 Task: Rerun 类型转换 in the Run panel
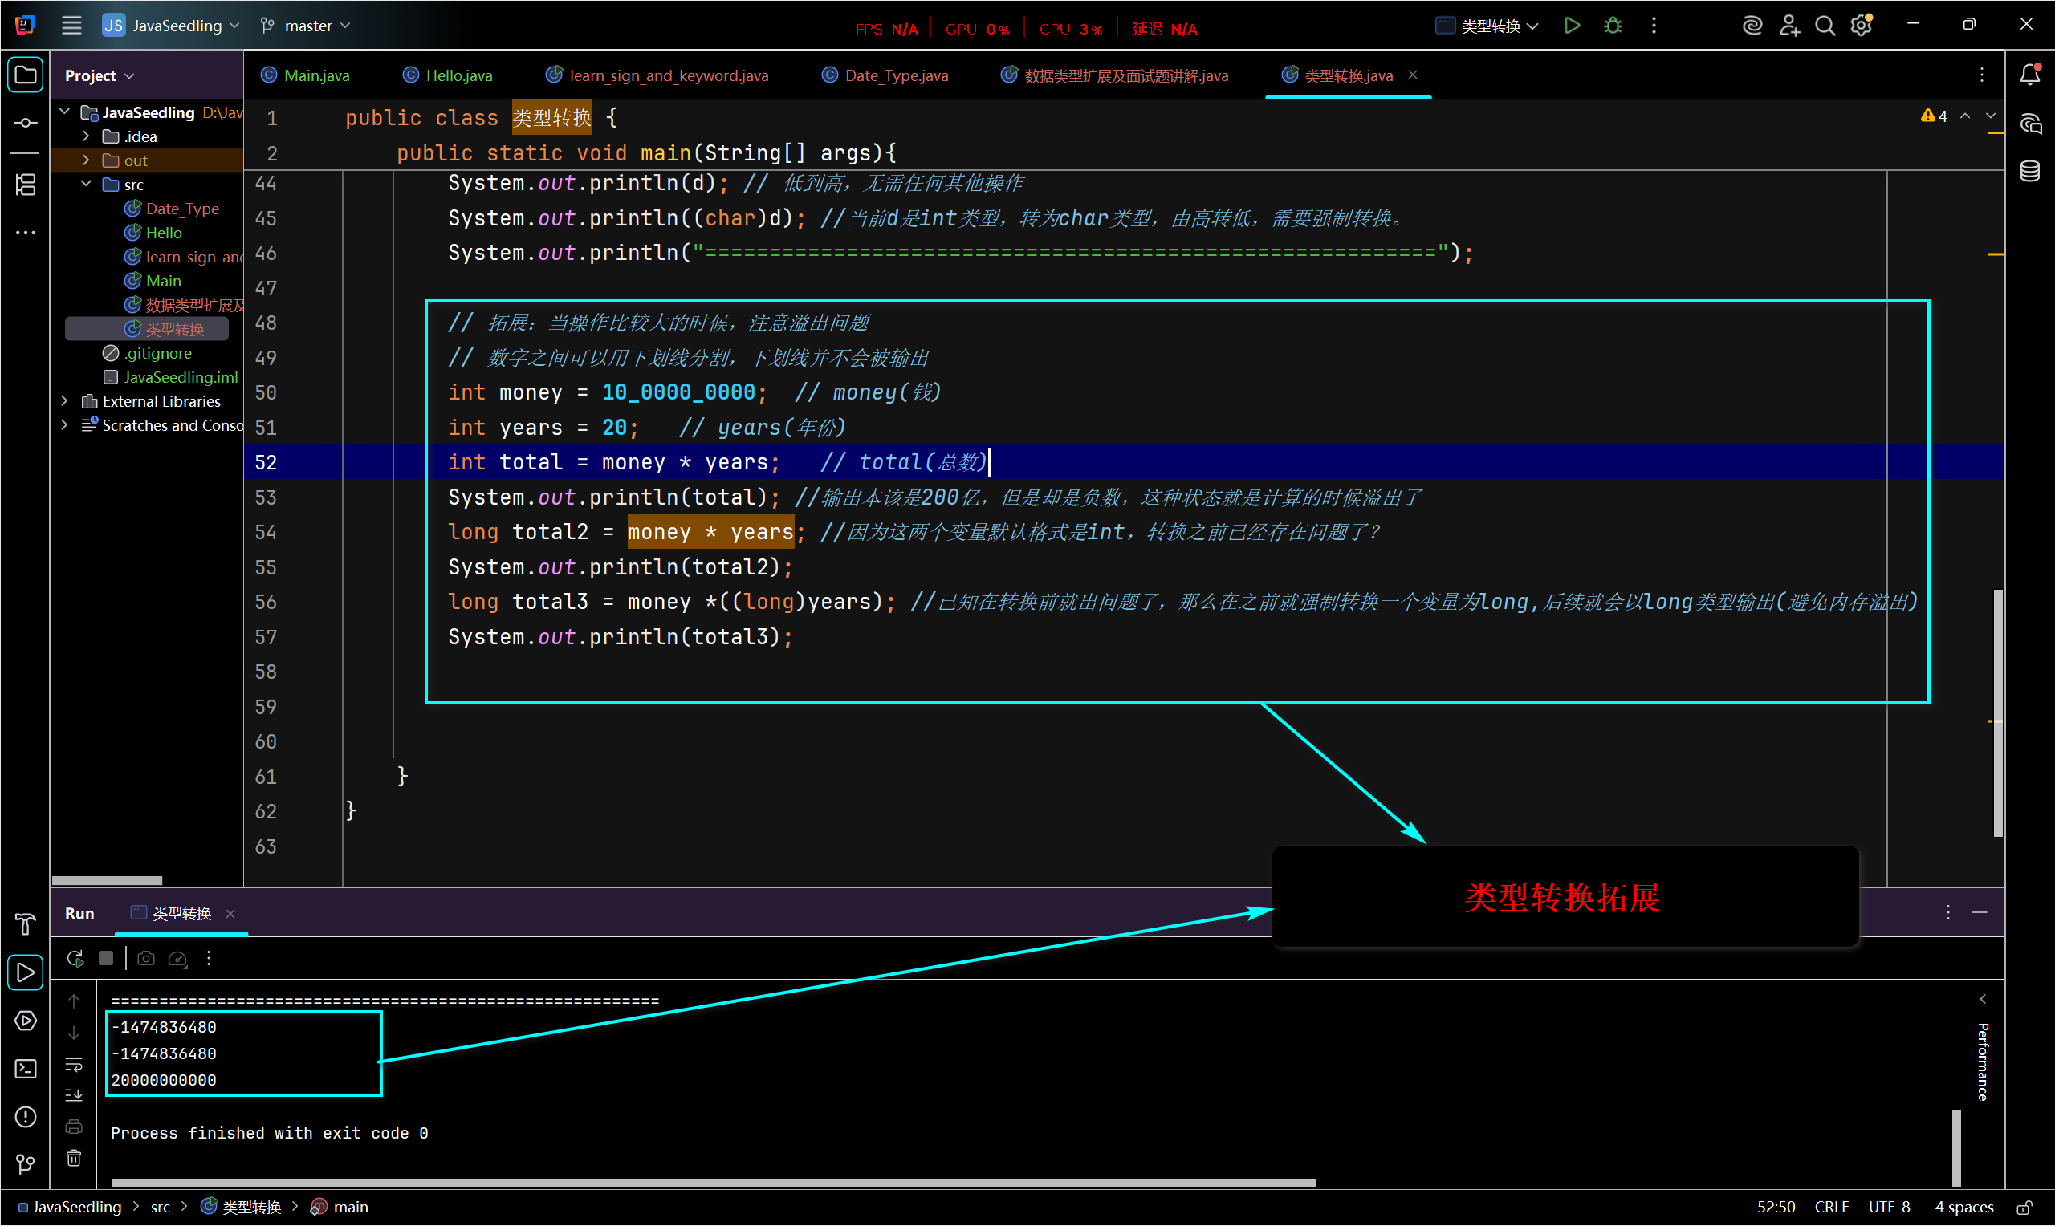click(75, 958)
